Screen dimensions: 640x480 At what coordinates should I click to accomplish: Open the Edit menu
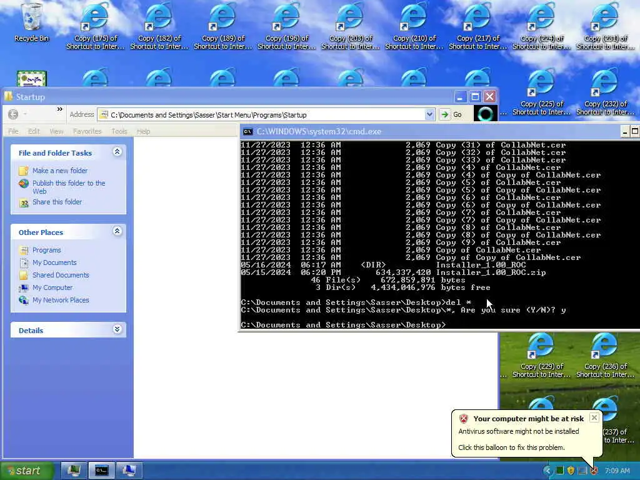[x=34, y=131]
